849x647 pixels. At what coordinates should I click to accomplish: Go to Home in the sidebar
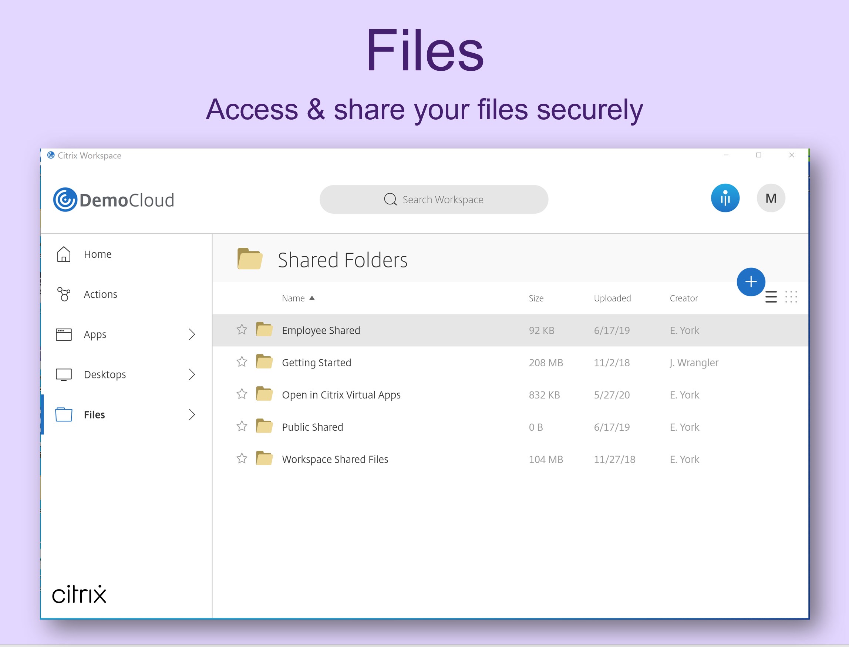click(98, 254)
